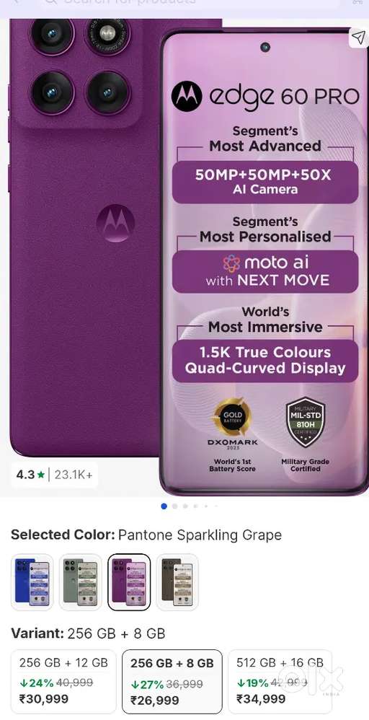Image resolution: width=369 pixels, height=720 pixels.
Task: Click the Motorola logo on phone back
Action: (x=115, y=223)
